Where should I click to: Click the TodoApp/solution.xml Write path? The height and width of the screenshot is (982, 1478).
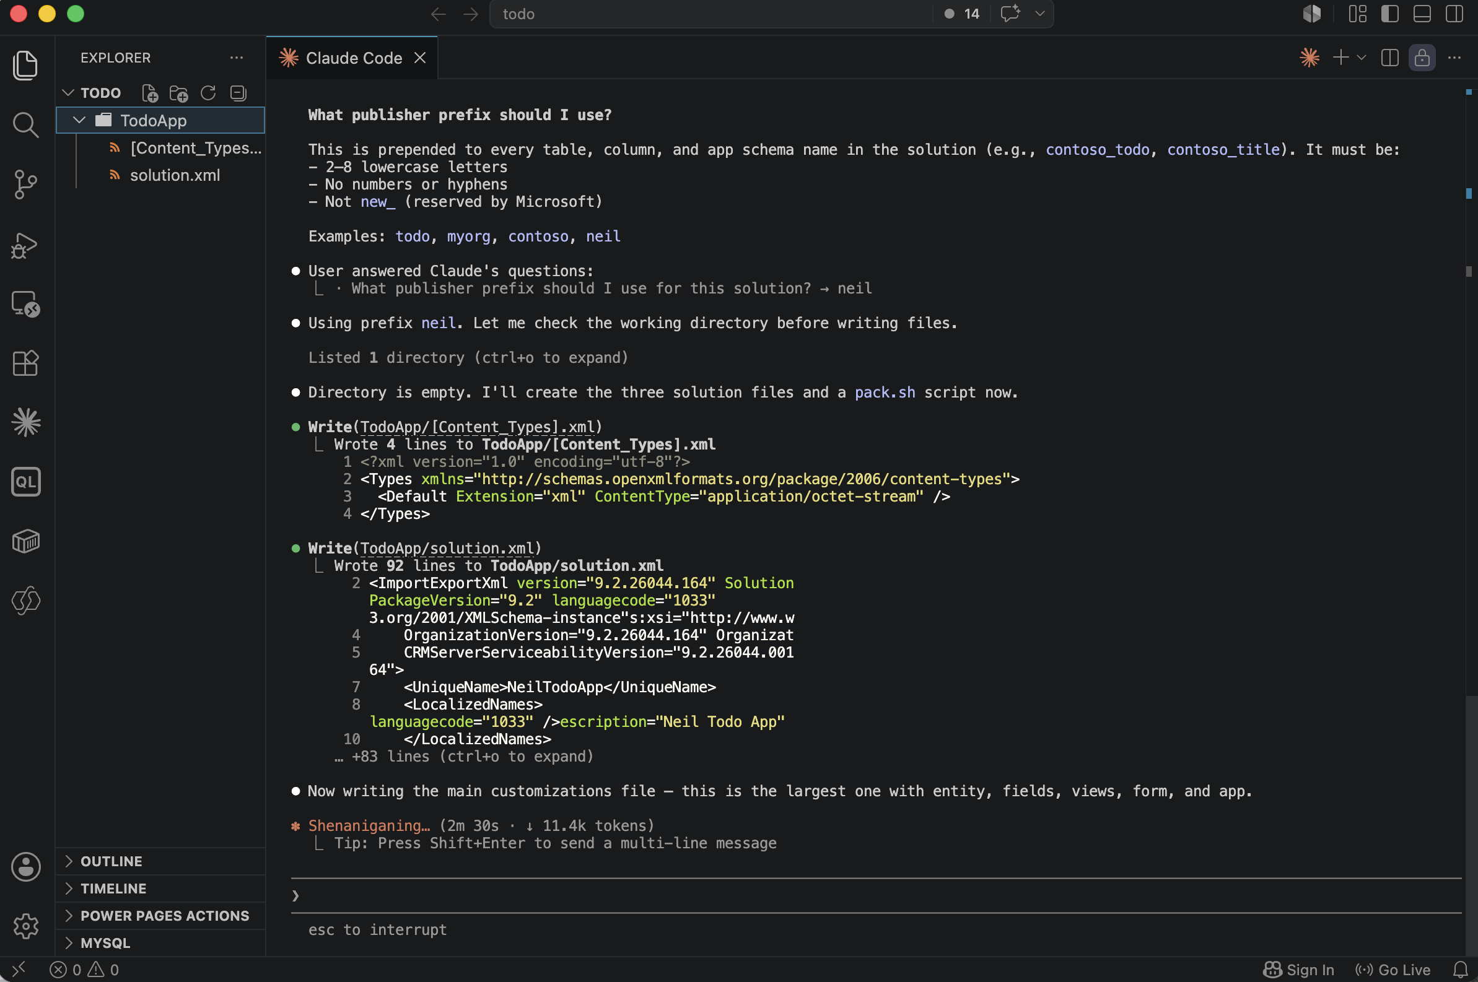point(447,549)
